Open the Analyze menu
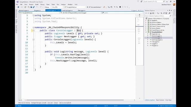The image size is (191, 107). tap(63, 4)
